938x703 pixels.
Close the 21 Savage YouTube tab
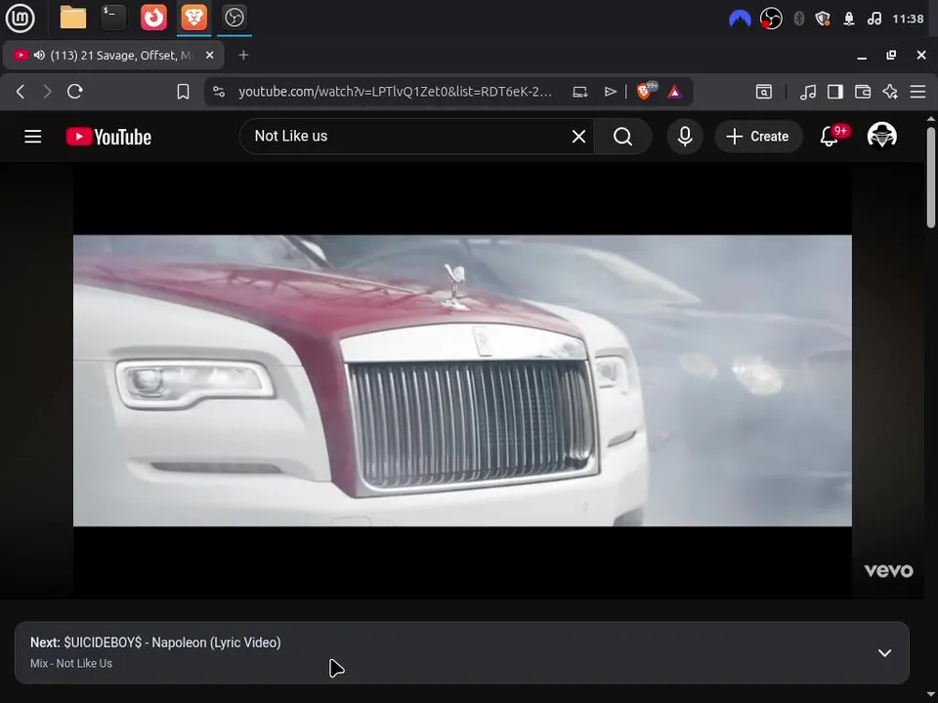(209, 55)
